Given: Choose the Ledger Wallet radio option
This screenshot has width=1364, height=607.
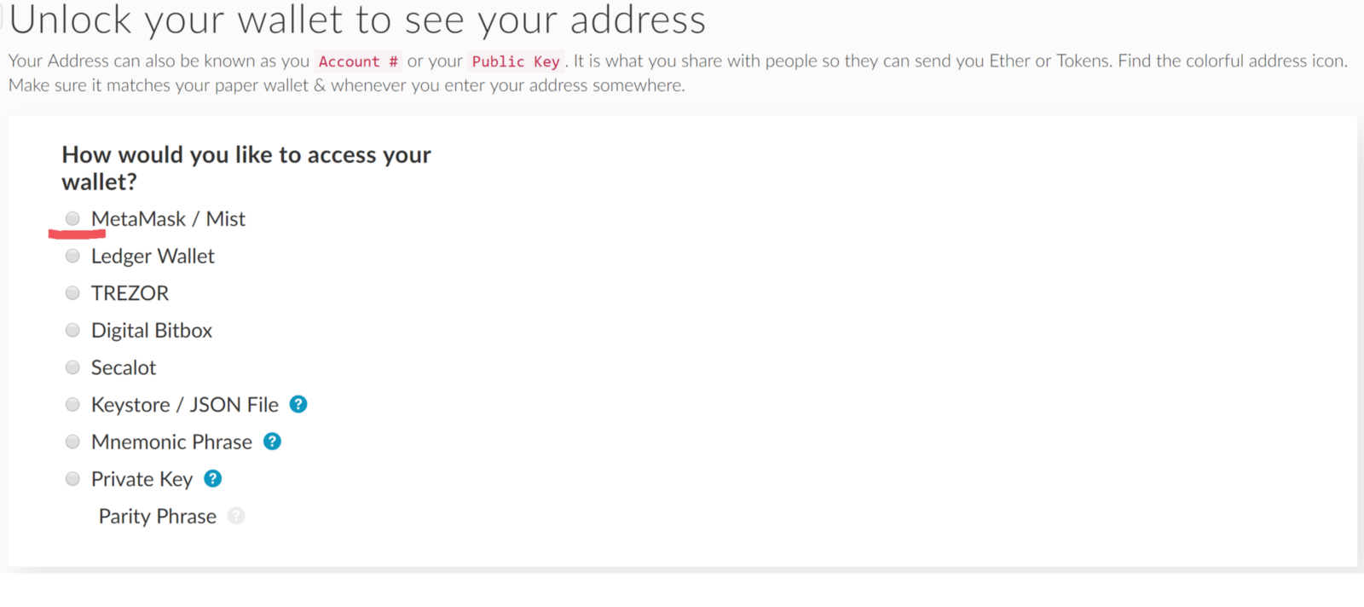Looking at the screenshot, I should [x=72, y=256].
